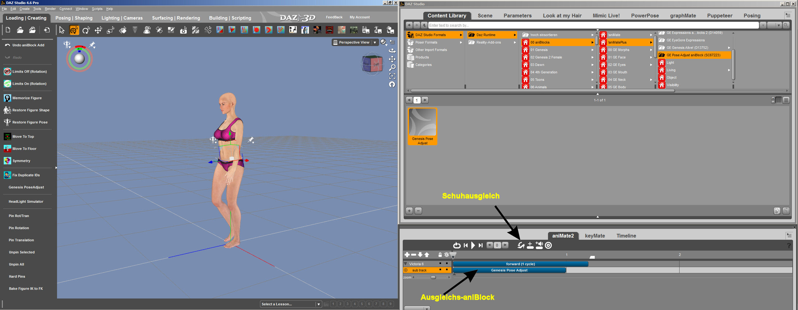Viewport: 798px width, 310px height.
Task: Click the add track icon in the aniMate toolbar
Action: [x=530, y=245]
